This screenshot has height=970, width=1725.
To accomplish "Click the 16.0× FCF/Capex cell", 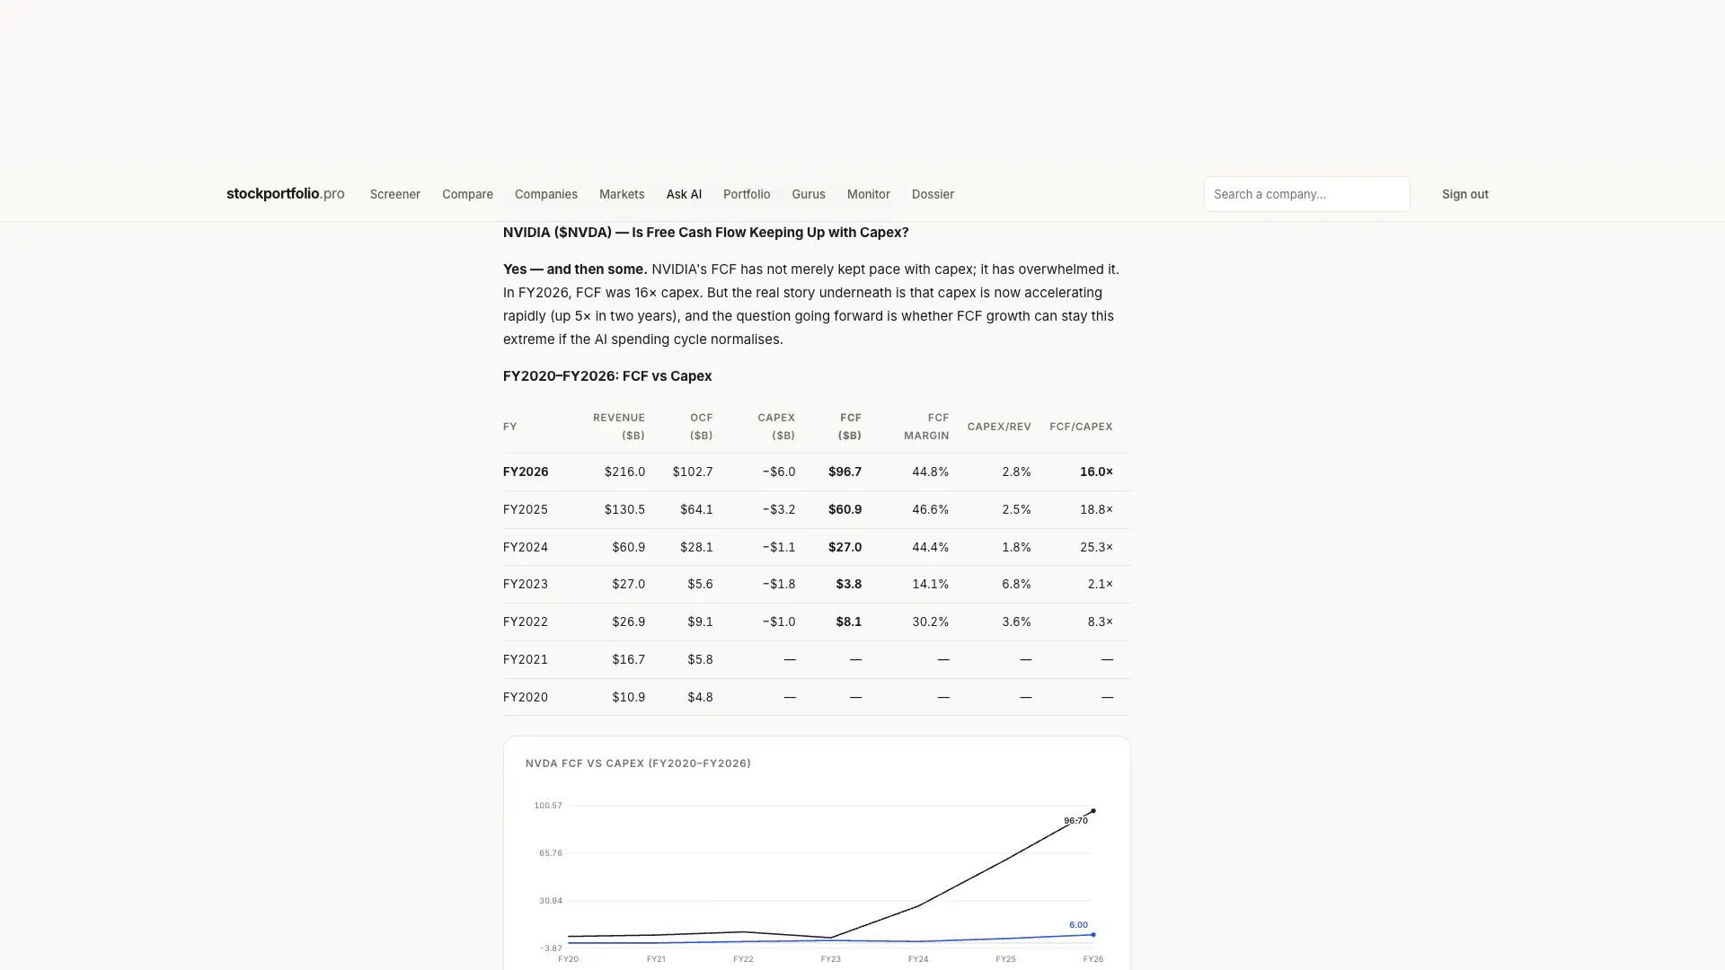I will pyautogui.click(x=1096, y=472).
